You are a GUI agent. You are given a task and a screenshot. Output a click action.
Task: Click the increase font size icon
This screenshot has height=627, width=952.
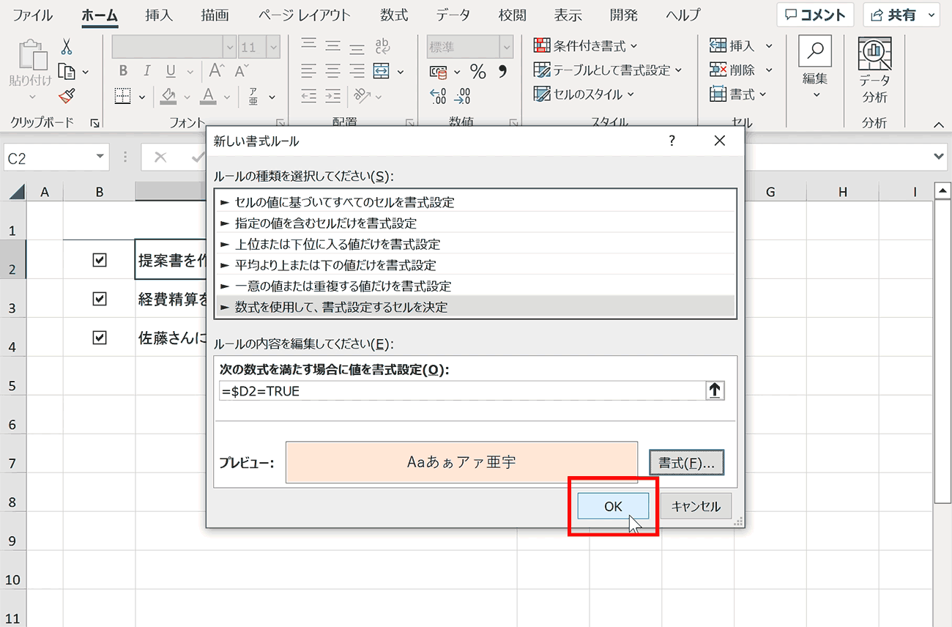[x=216, y=71]
